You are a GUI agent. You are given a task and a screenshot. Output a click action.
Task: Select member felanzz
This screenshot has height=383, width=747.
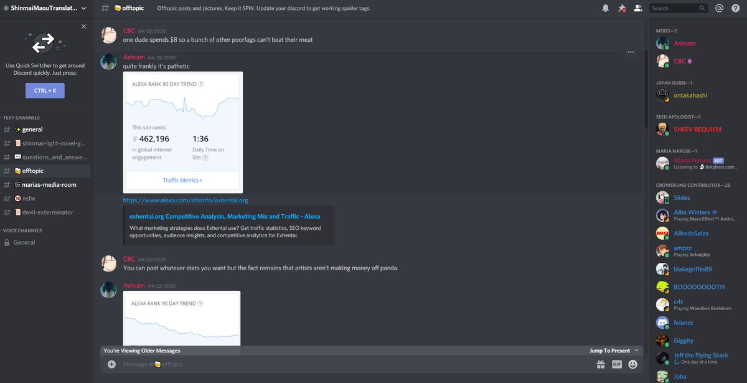(x=697, y=323)
